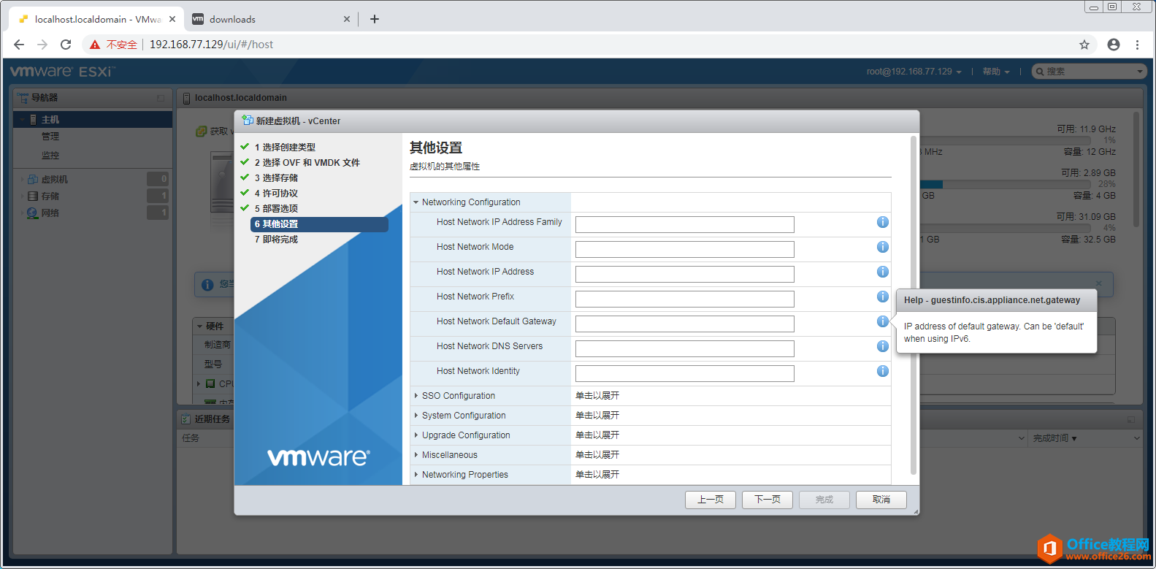Open root@192.168.77.129 user dropdown
Image resolution: width=1156 pixels, height=569 pixels.
(x=914, y=72)
